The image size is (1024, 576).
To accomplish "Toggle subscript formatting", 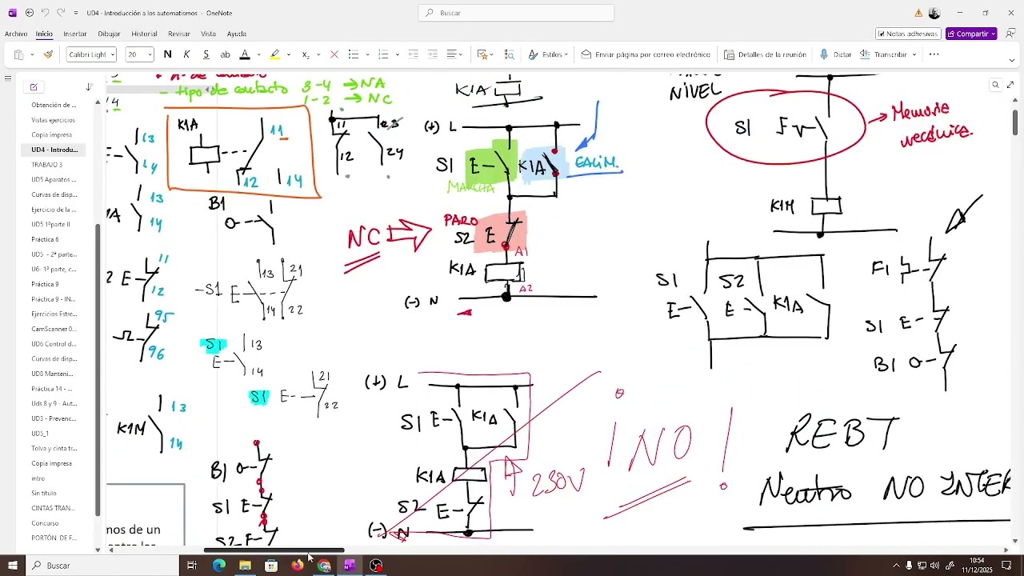I will (306, 54).
